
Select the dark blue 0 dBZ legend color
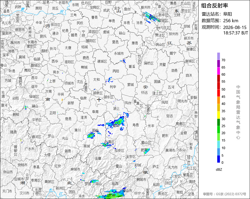(218, 159)
